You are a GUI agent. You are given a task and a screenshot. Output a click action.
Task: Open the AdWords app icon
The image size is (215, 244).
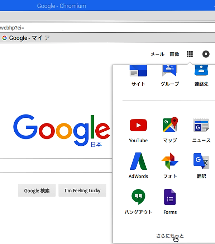(x=138, y=161)
